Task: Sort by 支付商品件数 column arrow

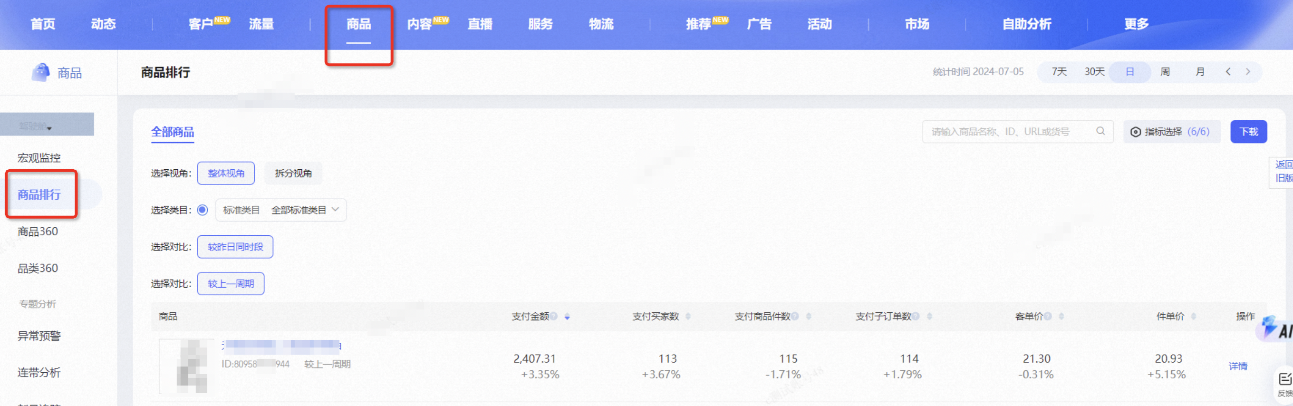Action: tap(808, 316)
